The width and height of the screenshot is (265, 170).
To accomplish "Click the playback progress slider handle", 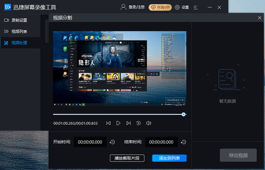I will 183,115.
